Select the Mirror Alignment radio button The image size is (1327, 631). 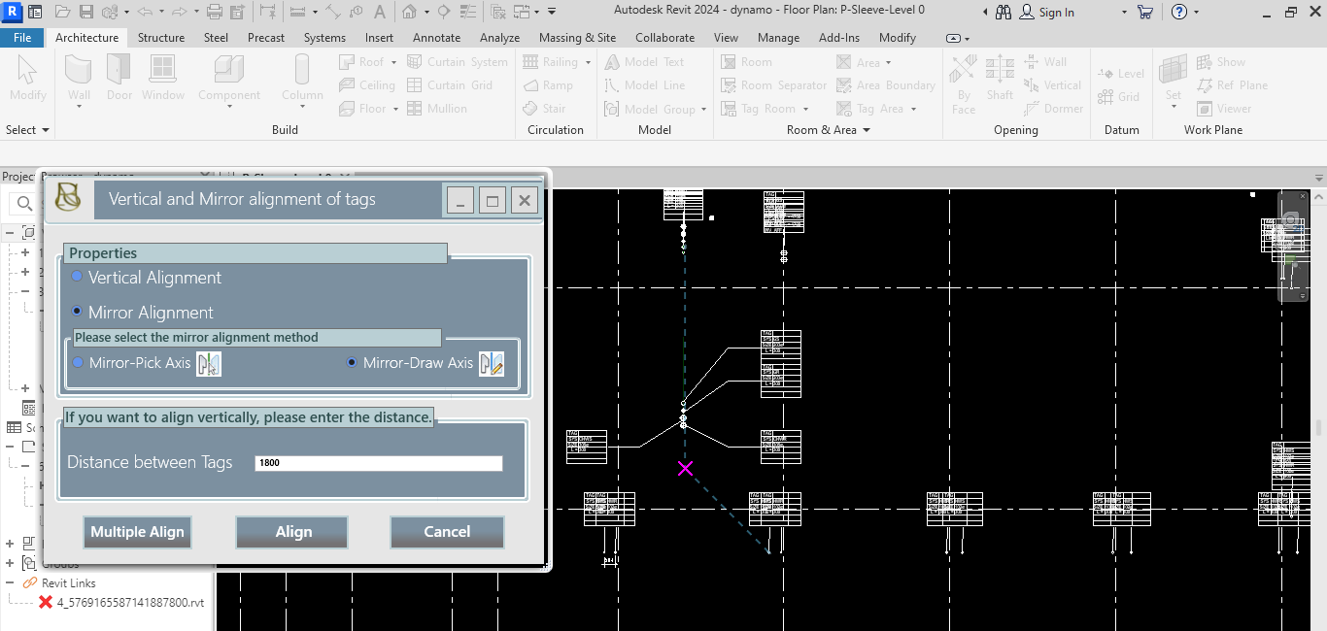coord(78,312)
